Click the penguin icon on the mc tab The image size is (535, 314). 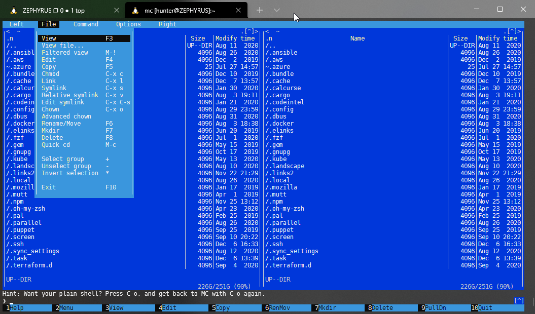[x=135, y=10]
